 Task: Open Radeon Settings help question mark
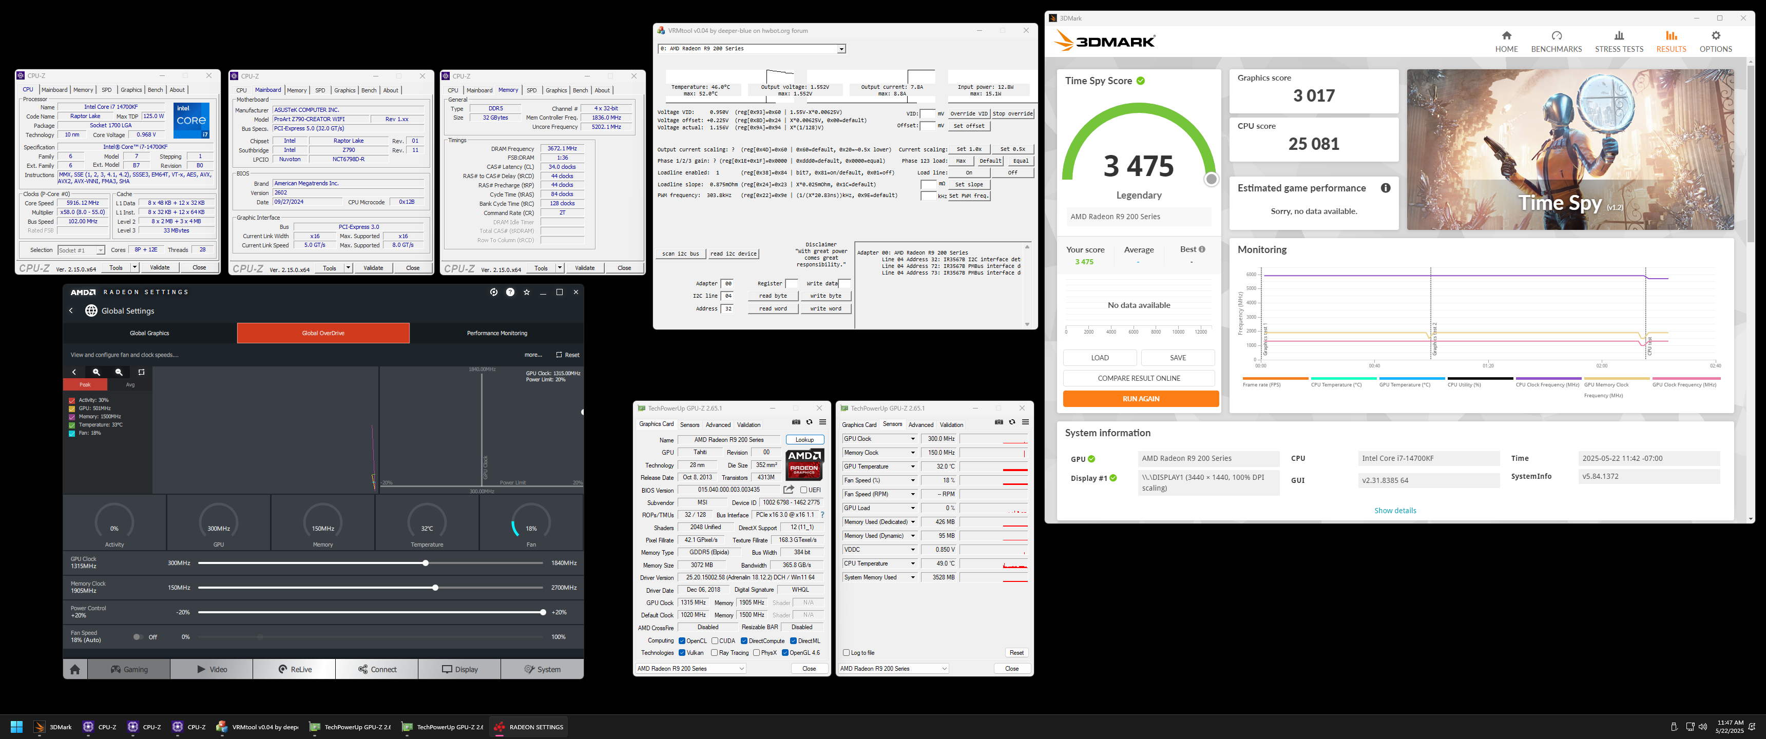510,292
